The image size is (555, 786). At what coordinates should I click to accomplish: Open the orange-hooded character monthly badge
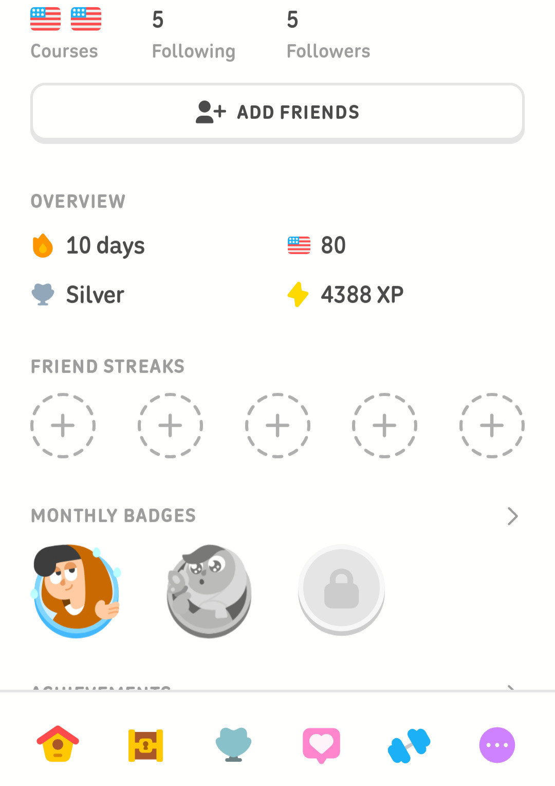(77, 591)
